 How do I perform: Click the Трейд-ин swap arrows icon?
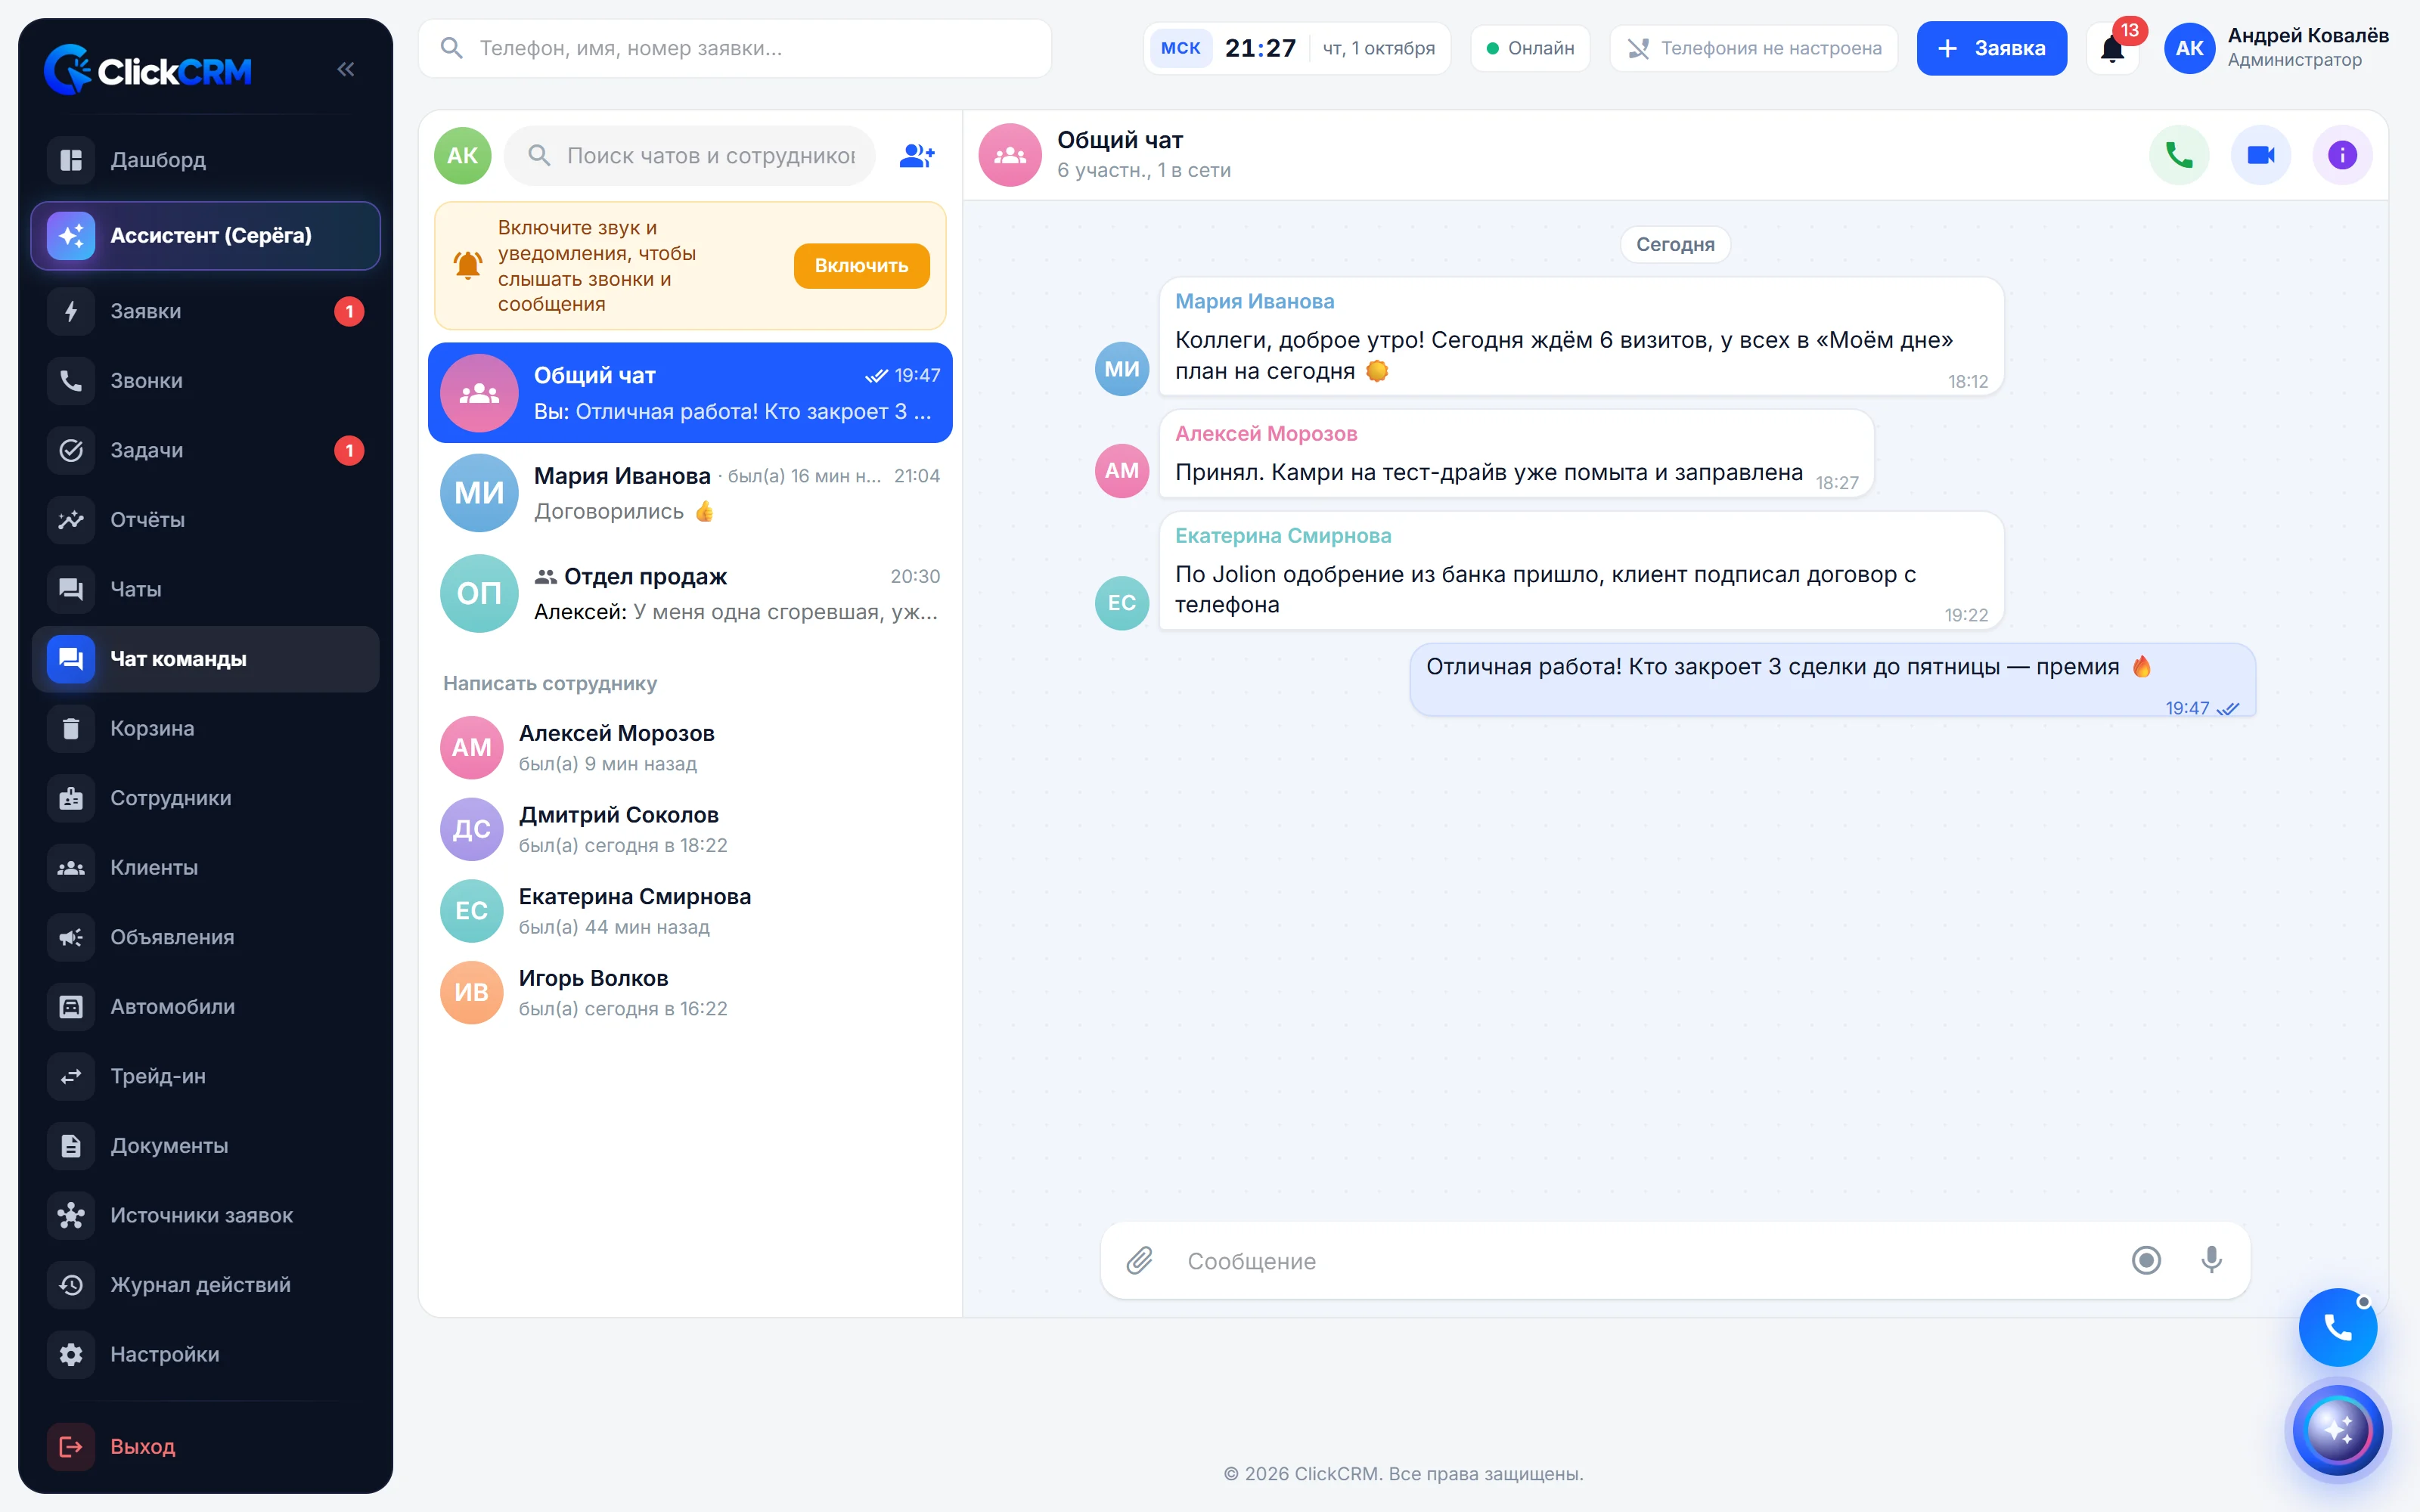click(71, 1076)
